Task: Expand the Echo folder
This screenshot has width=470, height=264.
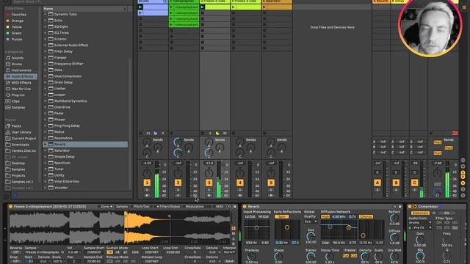Action: tap(46, 21)
